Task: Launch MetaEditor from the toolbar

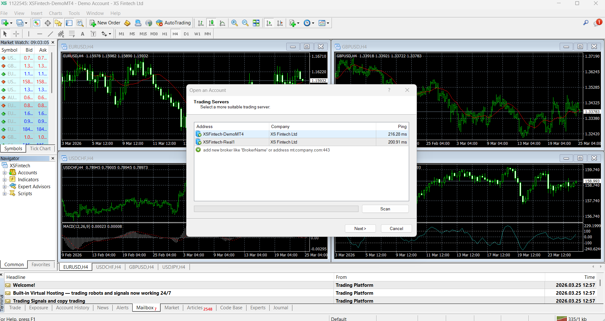Action: pos(127,23)
